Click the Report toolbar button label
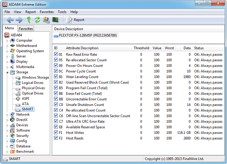Screen dimensions: 227x164 79,20
